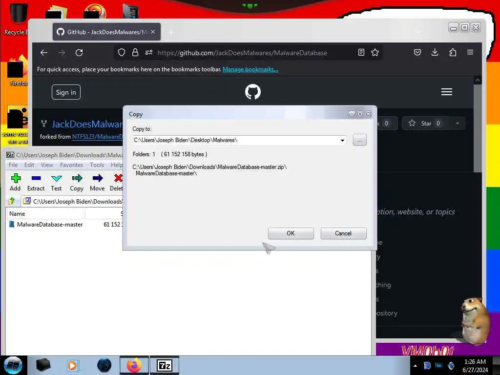Click OK in the Copy dialog

click(x=291, y=233)
